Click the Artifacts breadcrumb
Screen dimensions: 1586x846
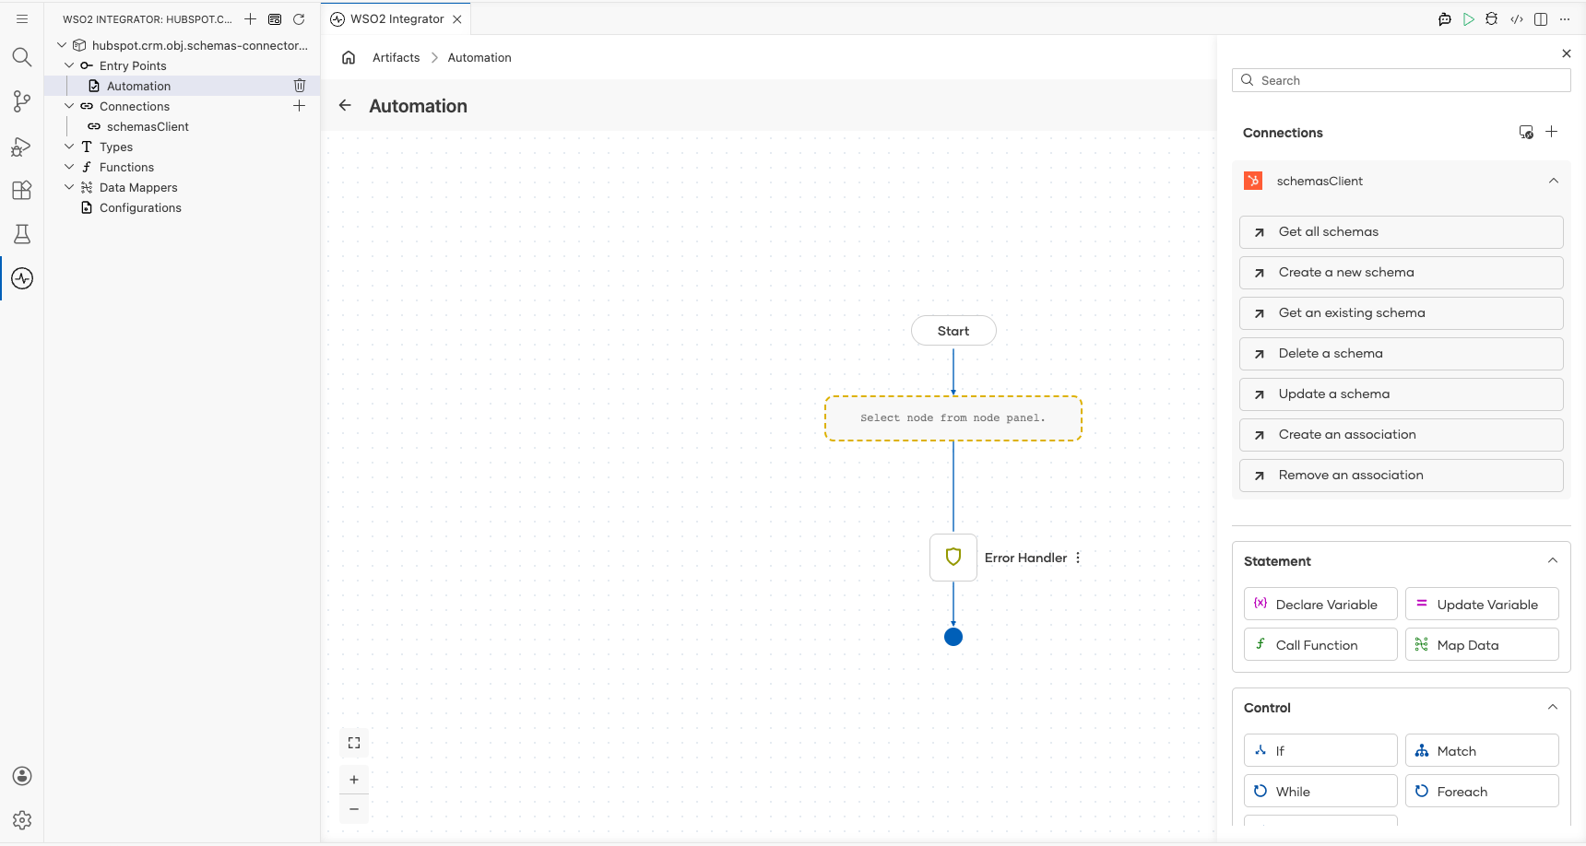[396, 57]
